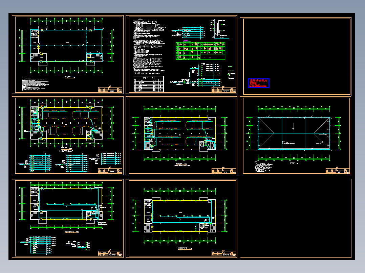The width and height of the screenshot is (365, 273).
Task: Select the green equipment schedule table
Action: (x=200, y=51)
